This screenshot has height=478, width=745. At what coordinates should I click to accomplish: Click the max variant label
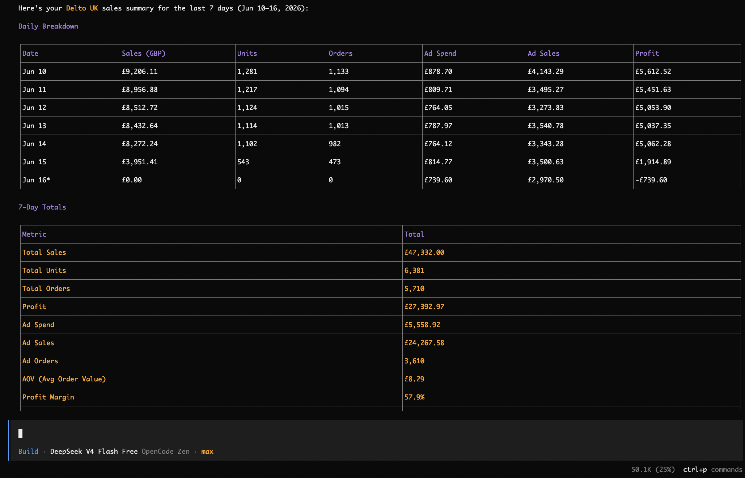tap(207, 451)
